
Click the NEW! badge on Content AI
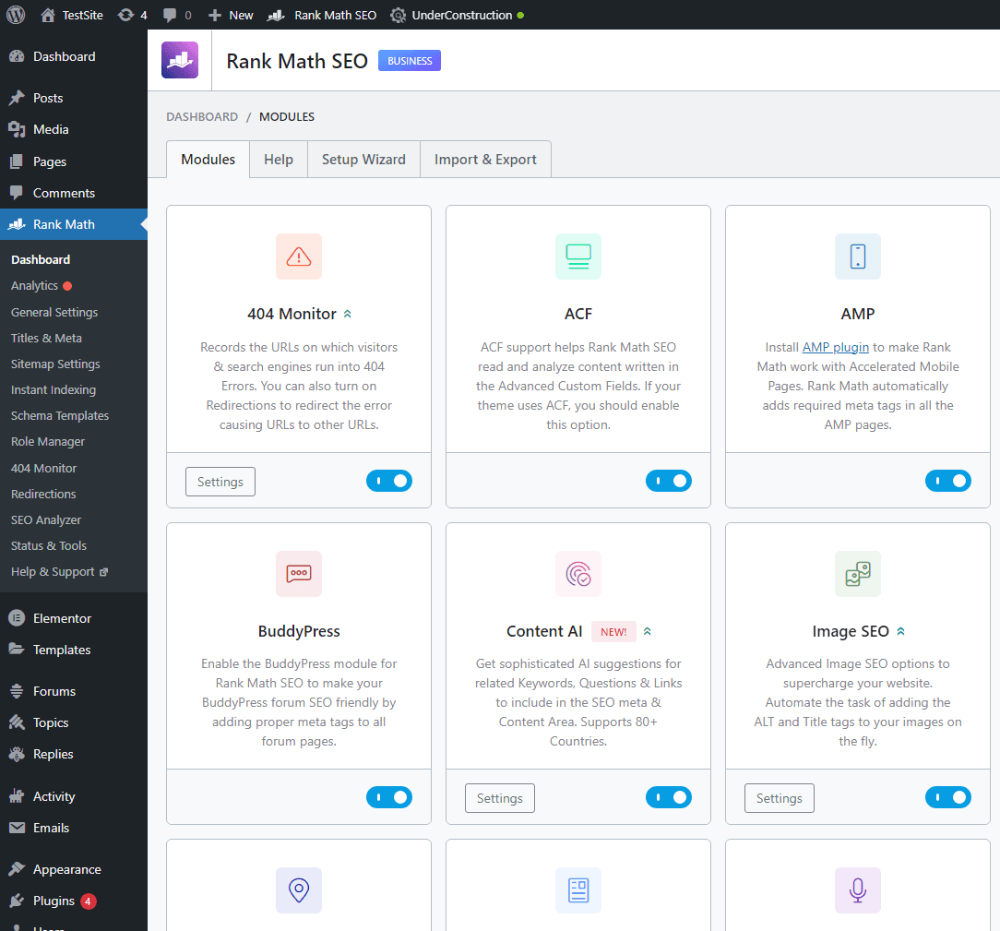pos(613,631)
